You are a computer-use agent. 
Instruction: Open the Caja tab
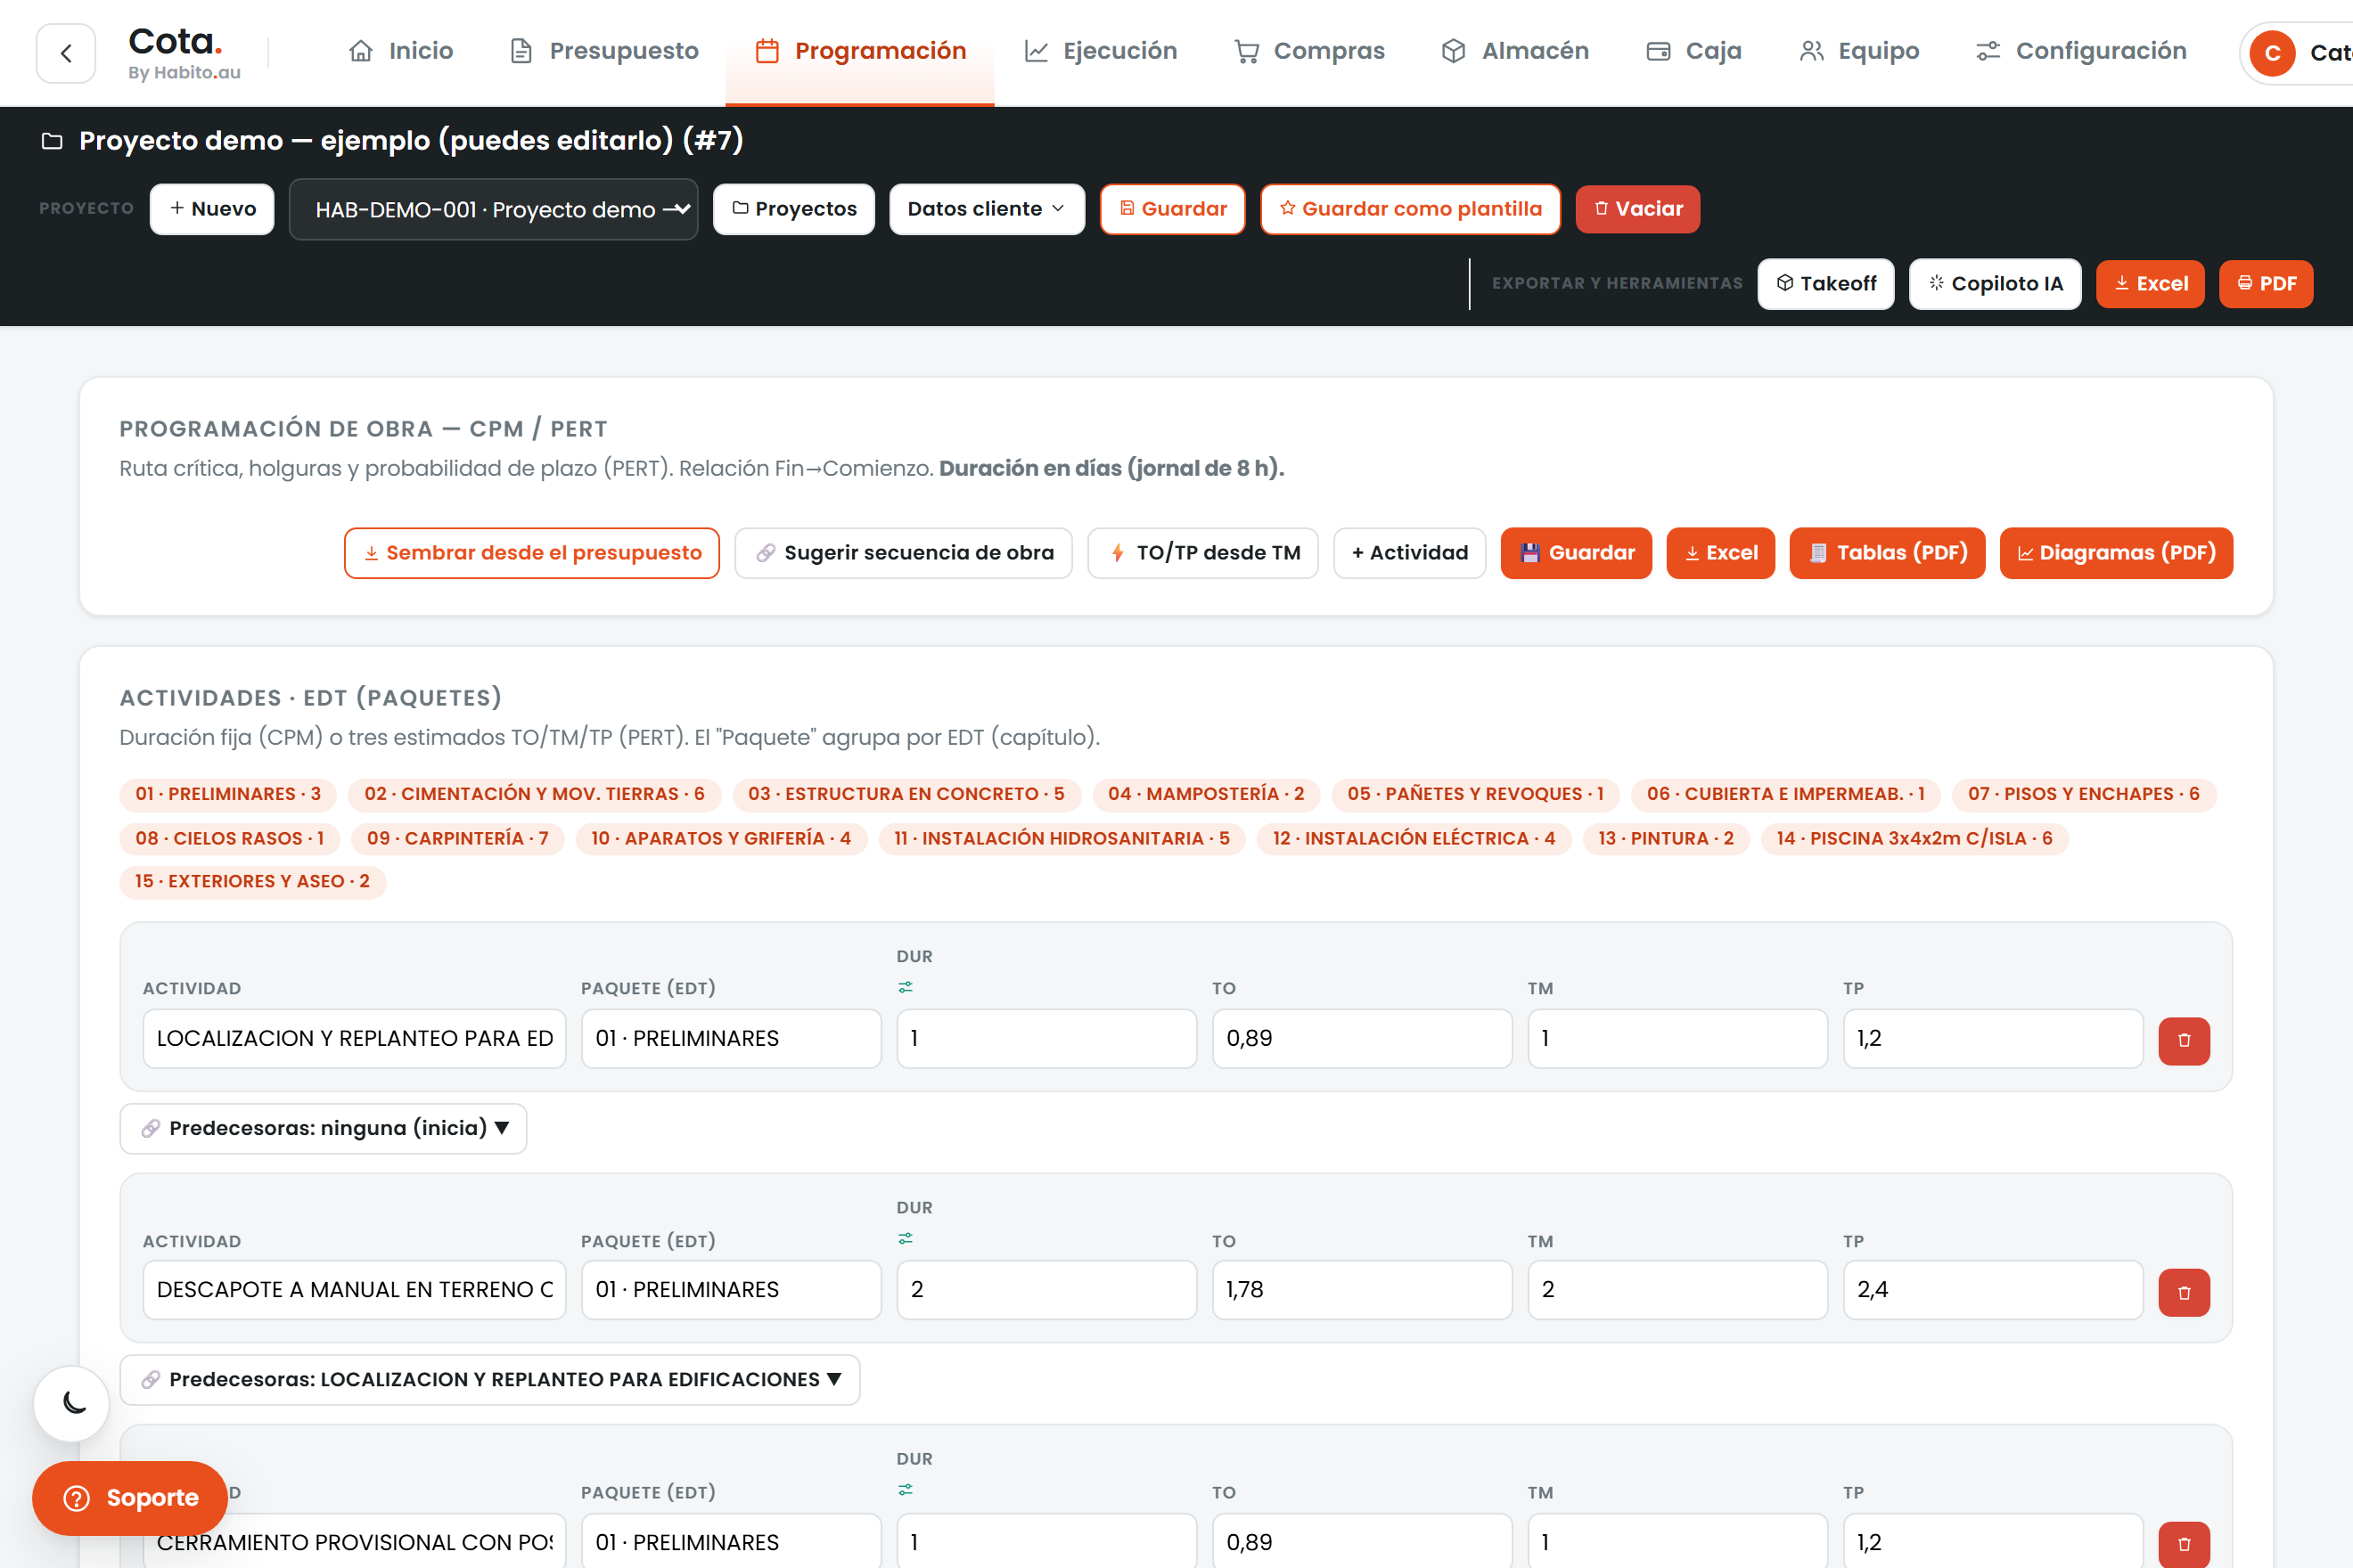click(x=1694, y=51)
